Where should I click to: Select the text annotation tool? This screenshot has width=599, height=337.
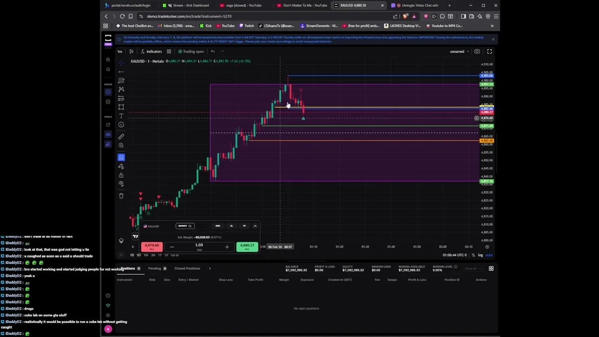click(121, 116)
